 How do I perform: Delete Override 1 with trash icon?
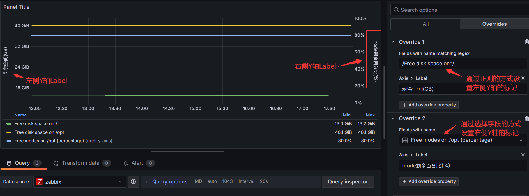pyautogui.click(x=526, y=42)
